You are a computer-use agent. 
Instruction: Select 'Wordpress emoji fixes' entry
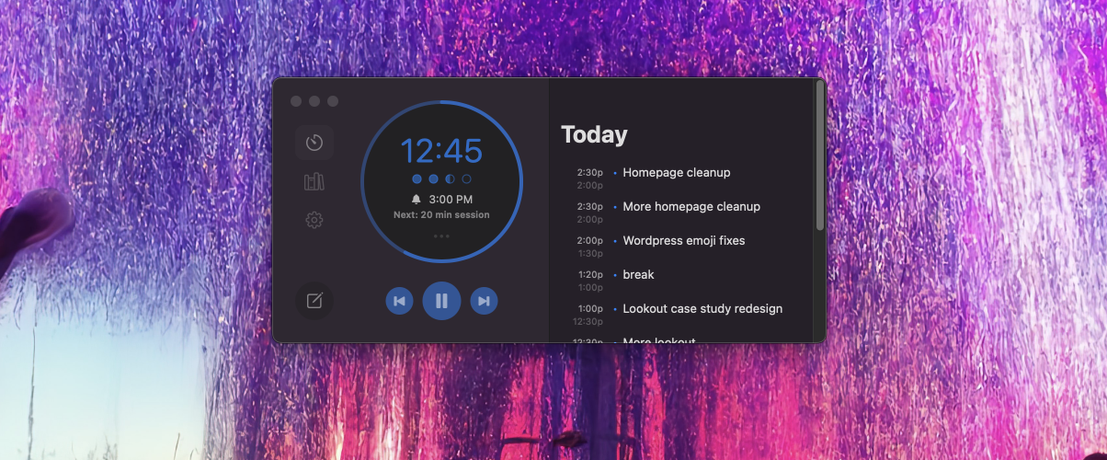[x=684, y=240]
